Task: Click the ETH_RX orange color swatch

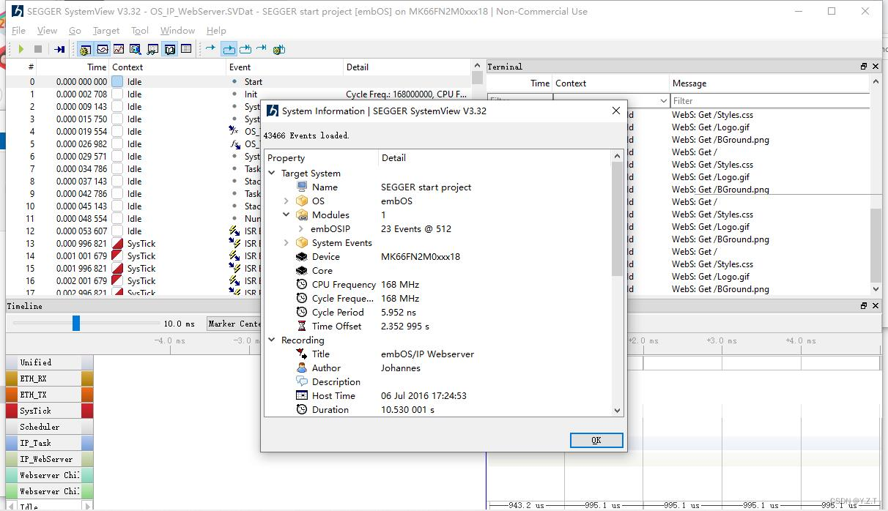Action: tap(12, 378)
